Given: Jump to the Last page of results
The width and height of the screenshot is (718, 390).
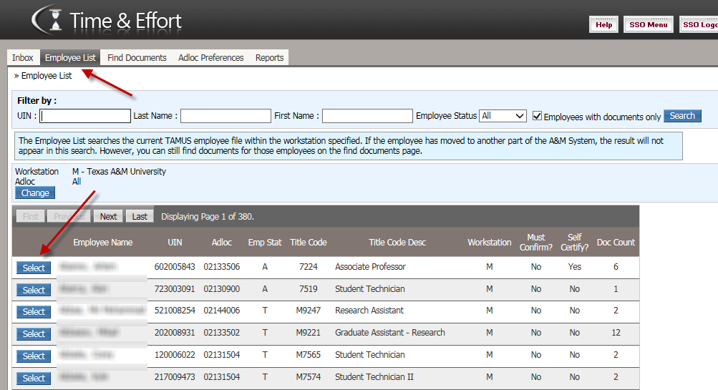Looking at the screenshot, I should click(140, 217).
